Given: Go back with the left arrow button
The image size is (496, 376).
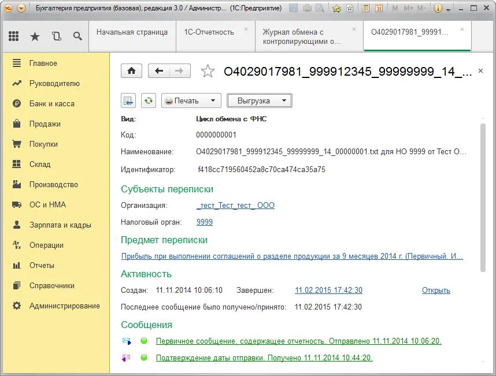Looking at the screenshot, I should tap(159, 71).
